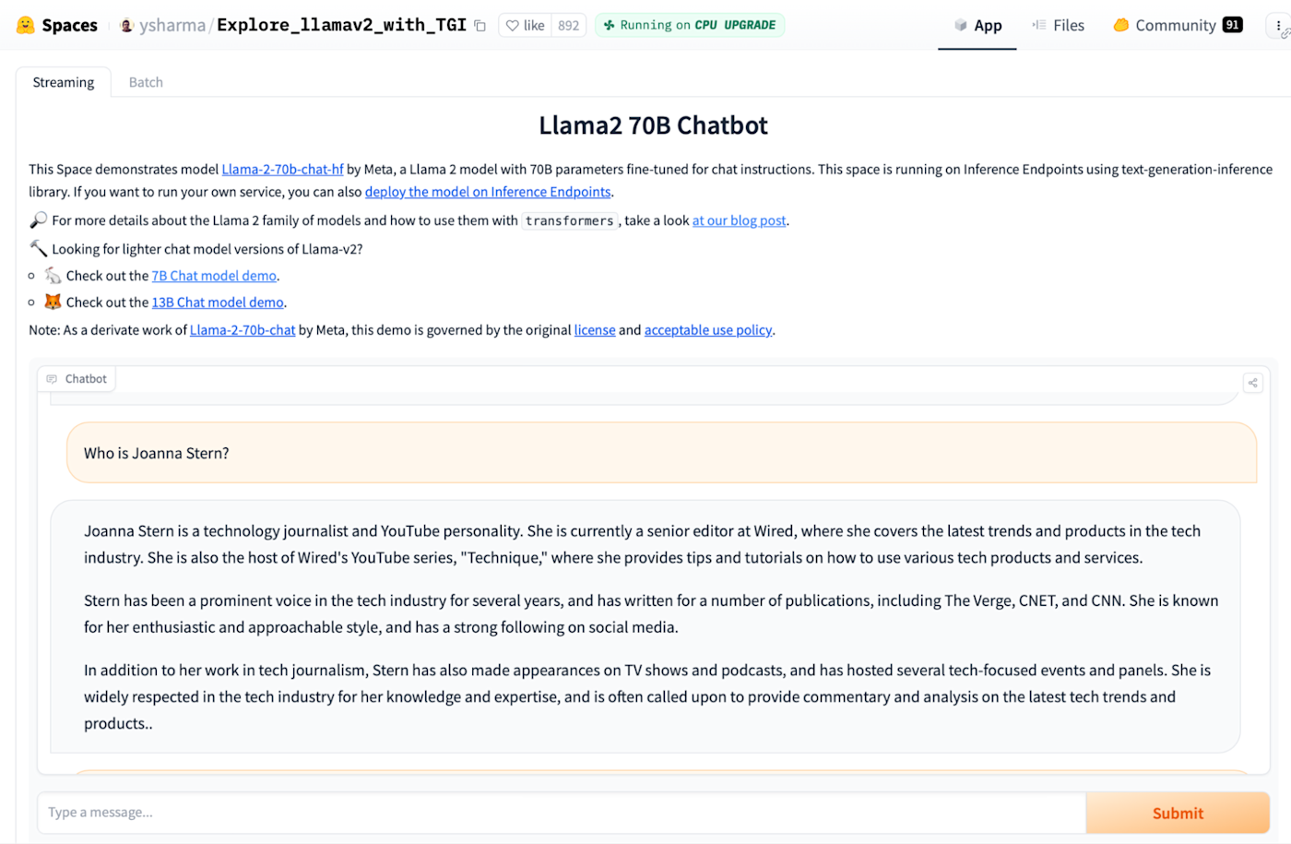The image size is (1291, 844).
Task: Click the chatbot share icon
Action: coord(1252,383)
